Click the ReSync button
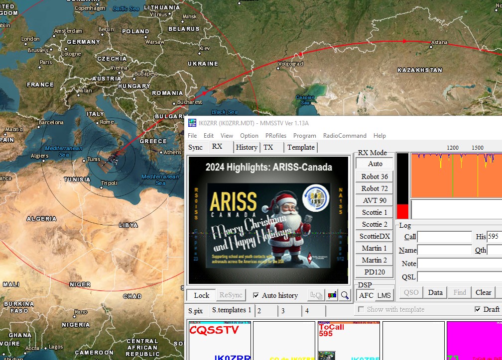This screenshot has width=502, height=360. [x=231, y=295]
